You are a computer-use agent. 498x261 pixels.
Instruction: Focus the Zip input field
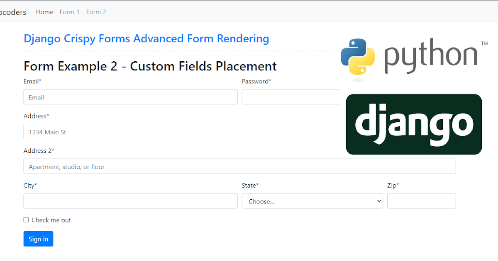tap(421, 201)
